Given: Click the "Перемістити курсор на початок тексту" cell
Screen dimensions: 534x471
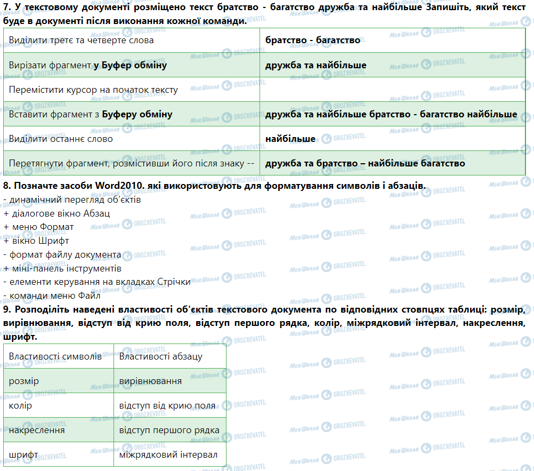Looking at the screenshot, I should point(93,90).
